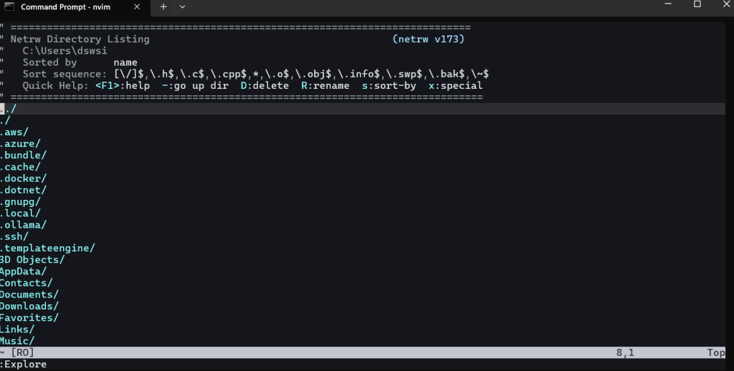734x371 pixels.
Task: Open the .ssh/ directory
Action: 14,236
